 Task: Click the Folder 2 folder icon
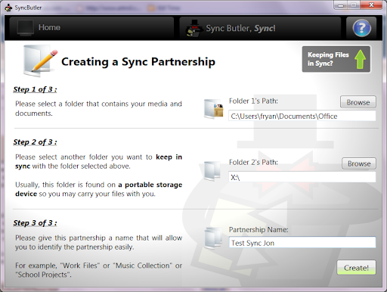[x=212, y=171]
